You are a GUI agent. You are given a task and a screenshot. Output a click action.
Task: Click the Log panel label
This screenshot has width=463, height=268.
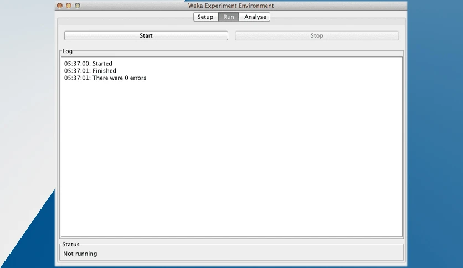68,51
